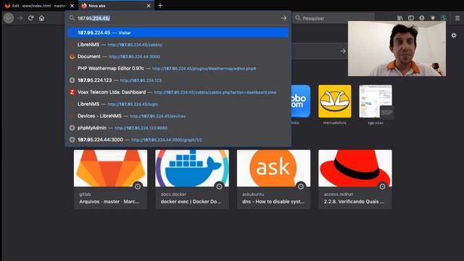Select the LibreNMS login suggestion
The width and height of the screenshot is (464, 261).
click(x=178, y=104)
